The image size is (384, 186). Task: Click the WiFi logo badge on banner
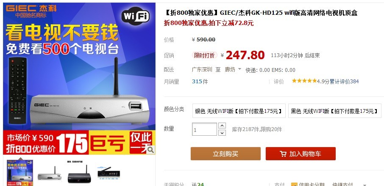click(x=136, y=16)
